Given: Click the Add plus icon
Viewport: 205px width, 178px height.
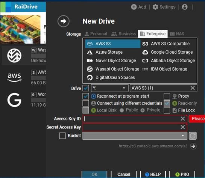Looking at the screenshot, I should (134, 7).
